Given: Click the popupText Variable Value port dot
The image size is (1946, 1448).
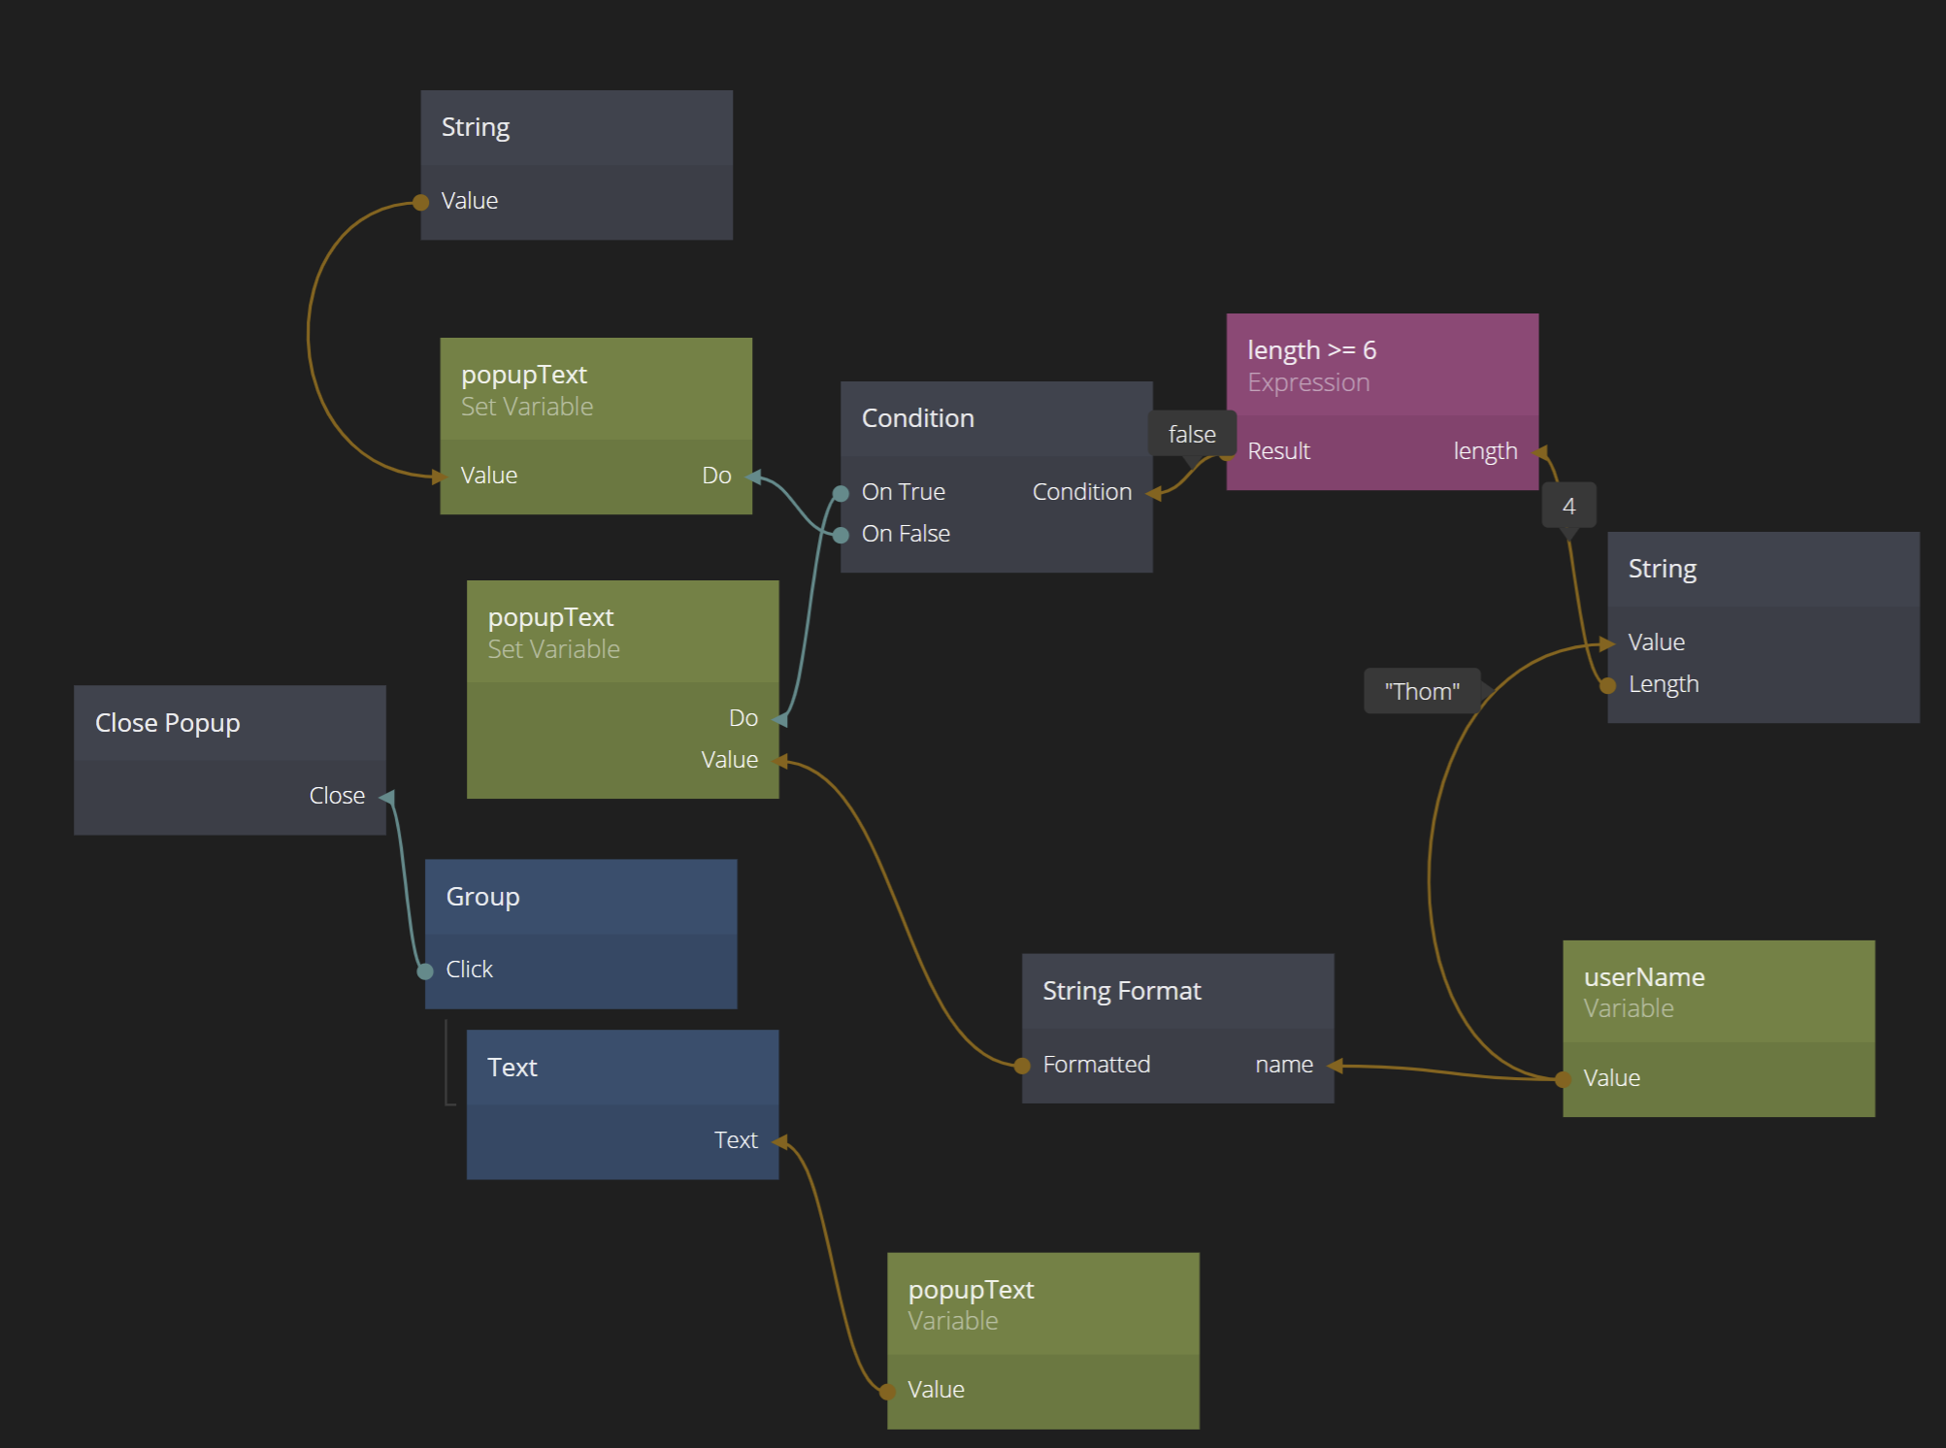Looking at the screenshot, I should point(887,1391).
